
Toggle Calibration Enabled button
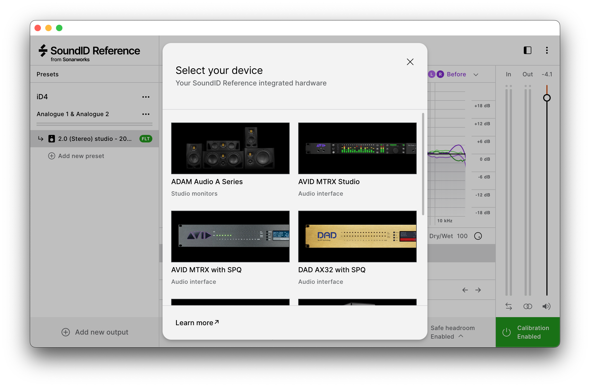528,332
